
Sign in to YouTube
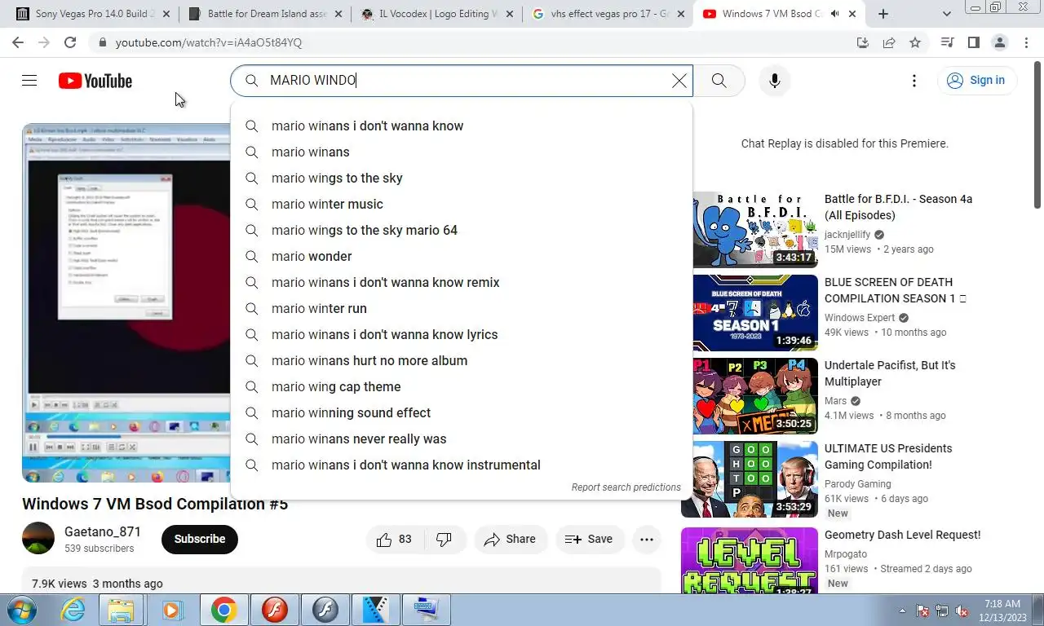click(976, 80)
